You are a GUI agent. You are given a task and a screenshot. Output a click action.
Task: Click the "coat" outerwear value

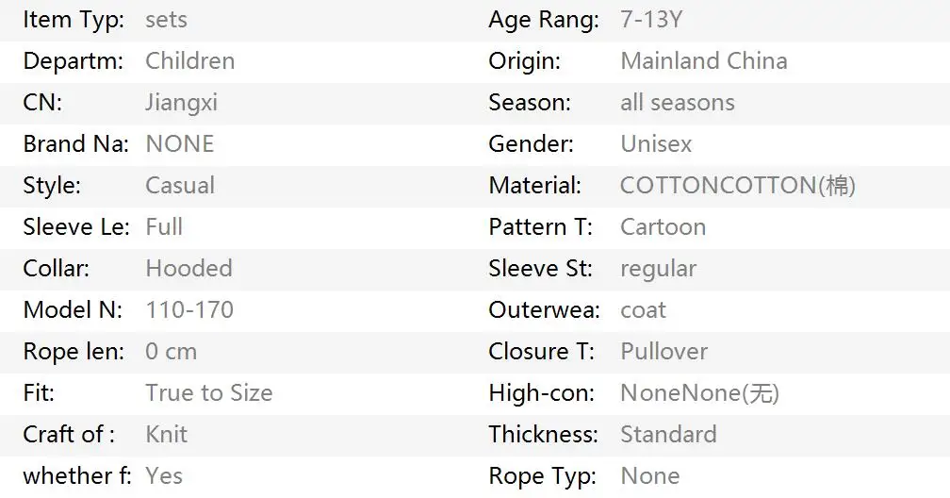pyautogui.click(x=643, y=310)
